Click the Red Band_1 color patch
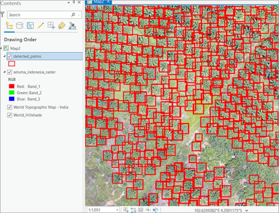The image size is (279, 213). pyautogui.click(x=12, y=86)
